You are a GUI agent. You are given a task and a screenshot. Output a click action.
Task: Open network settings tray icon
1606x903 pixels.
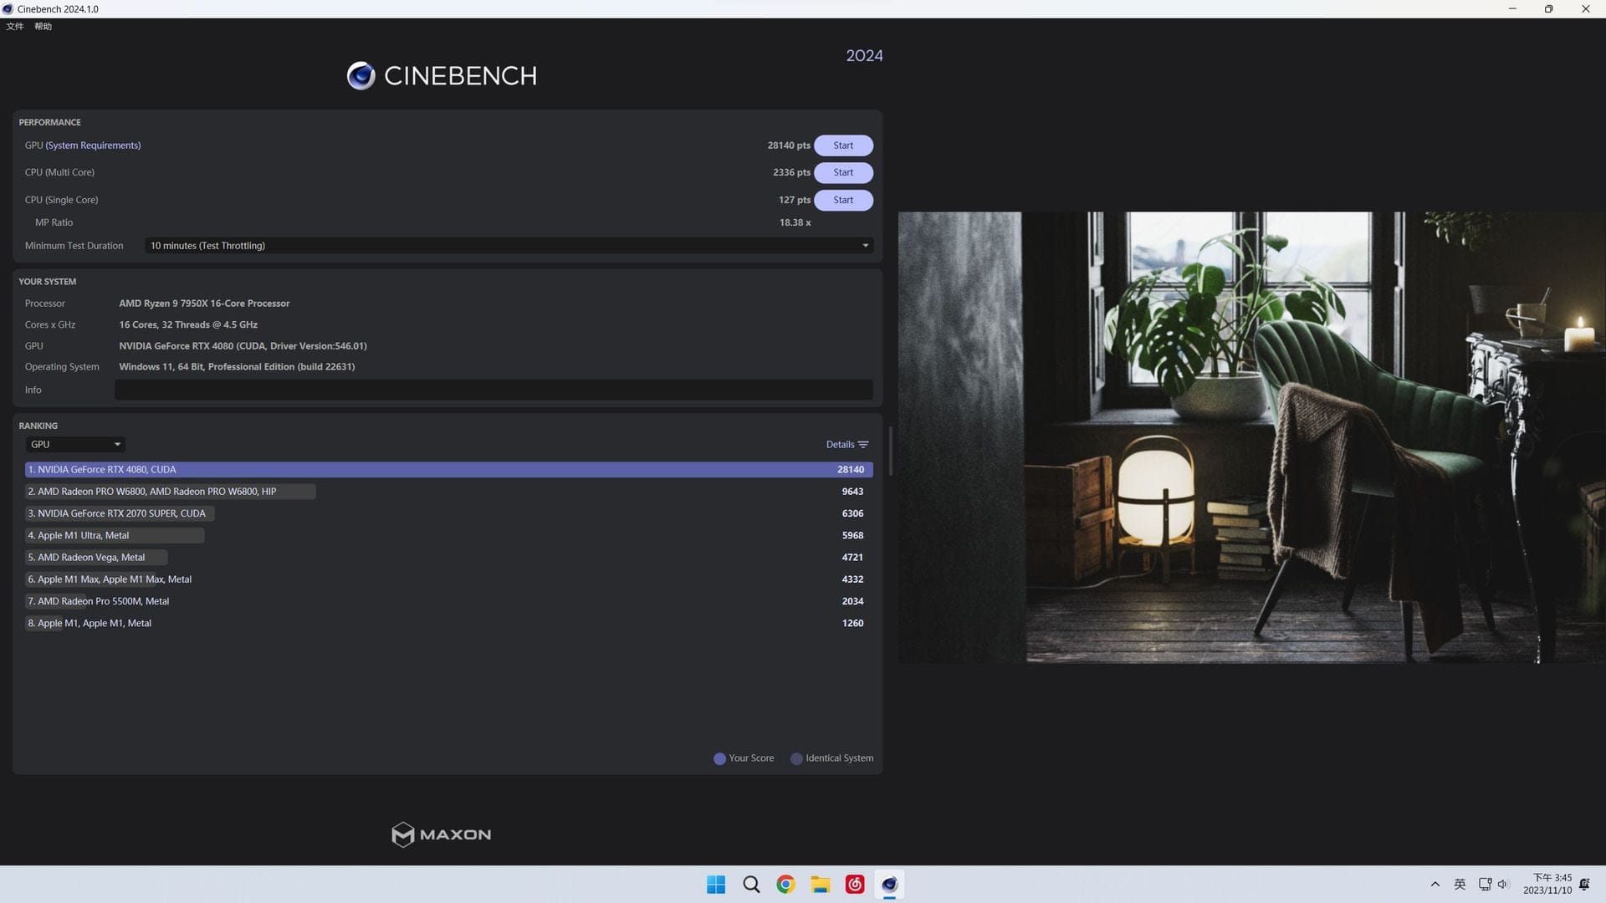pyautogui.click(x=1485, y=885)
